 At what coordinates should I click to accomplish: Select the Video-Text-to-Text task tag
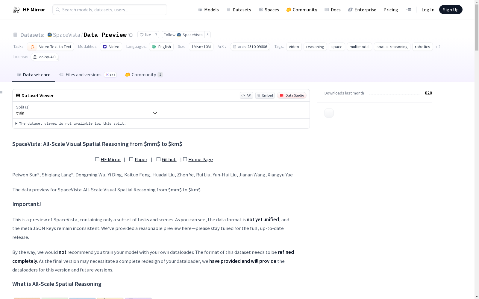(x=50, y=47)
